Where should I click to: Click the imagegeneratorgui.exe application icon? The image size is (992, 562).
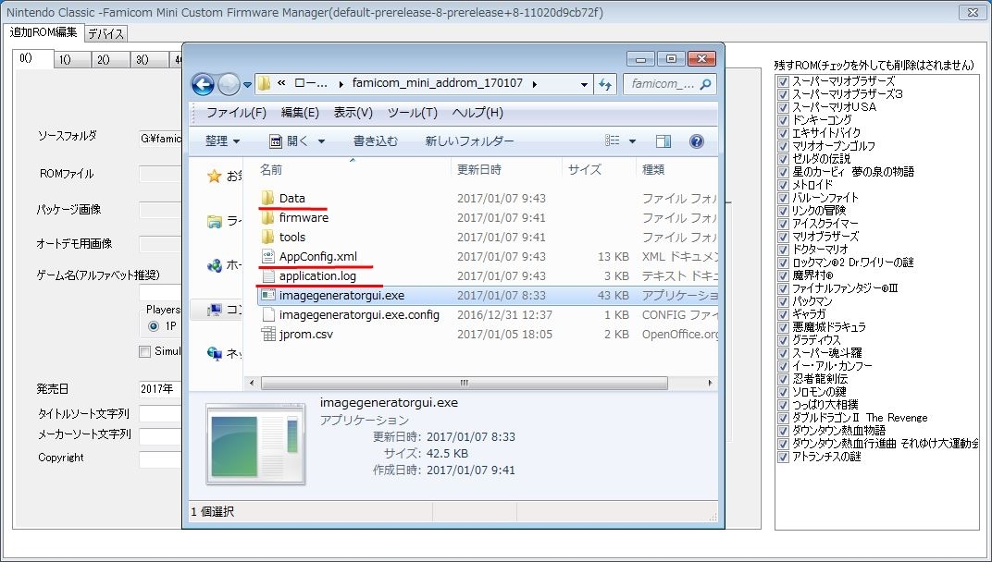click(x=268, y=295)
